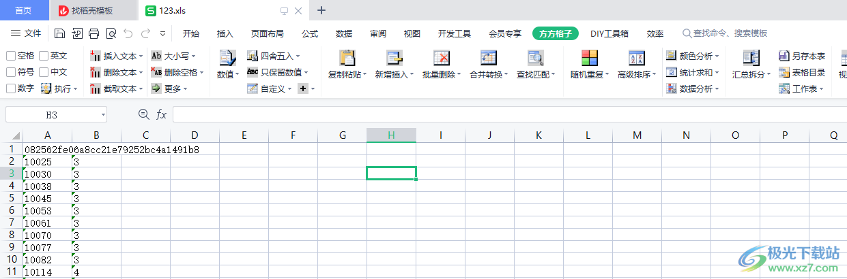Click cell A1 containing the hash string
This screenshot has width=847, height=279.
47,149
